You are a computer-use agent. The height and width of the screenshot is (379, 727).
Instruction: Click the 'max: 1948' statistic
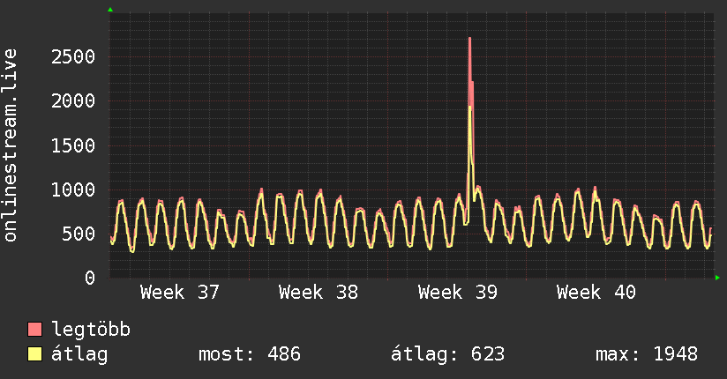[x=647, y=354]
